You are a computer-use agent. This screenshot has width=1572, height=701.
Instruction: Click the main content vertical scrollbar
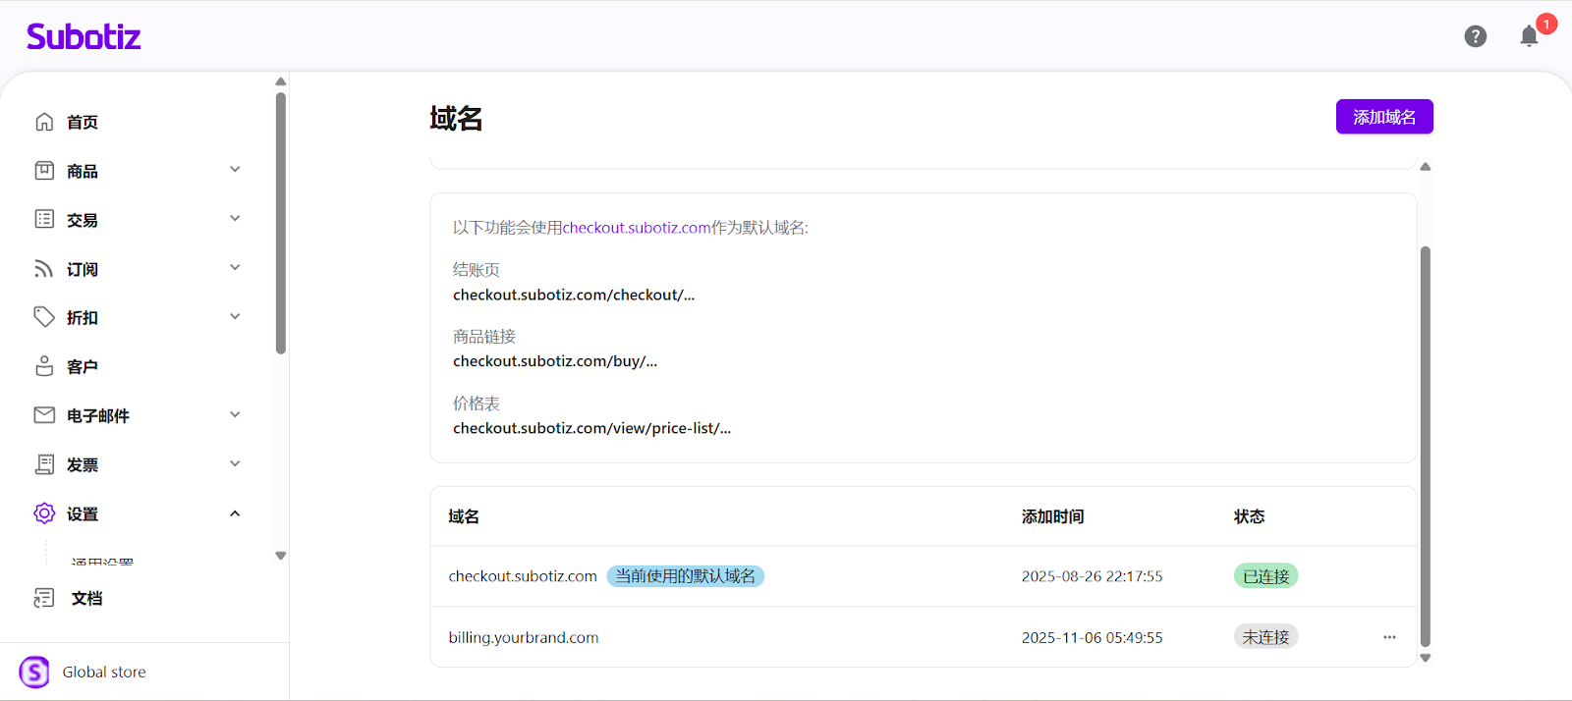point(1425,442)
